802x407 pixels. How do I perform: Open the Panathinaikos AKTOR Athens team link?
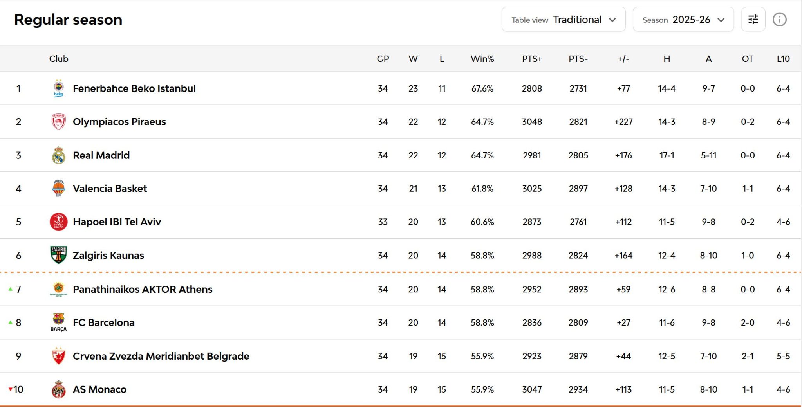click(x=143, y=289)
